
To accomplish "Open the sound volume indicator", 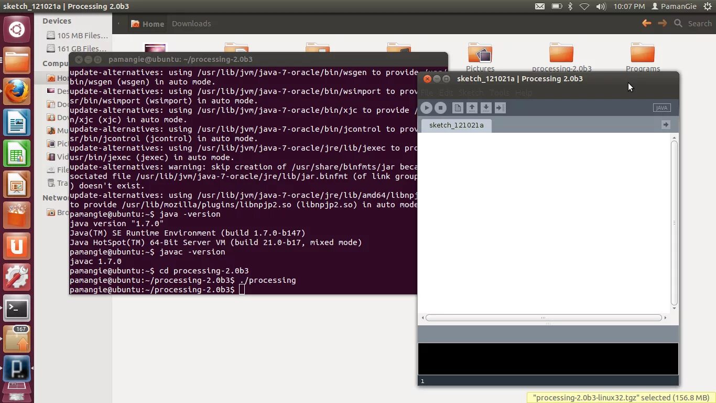I will pos(601,6).
